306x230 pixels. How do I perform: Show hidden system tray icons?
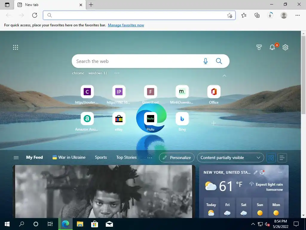(x=253, y=224)
